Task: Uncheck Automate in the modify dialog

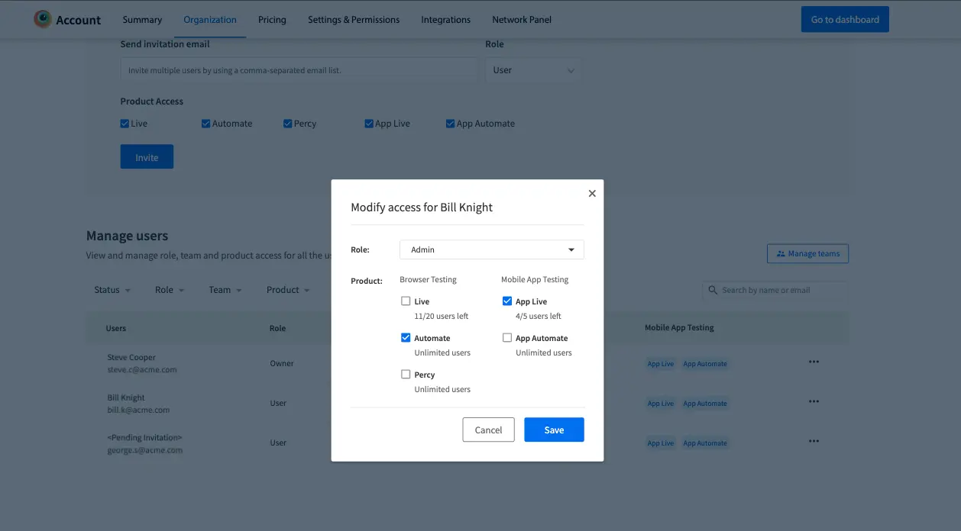Action: 406,338
